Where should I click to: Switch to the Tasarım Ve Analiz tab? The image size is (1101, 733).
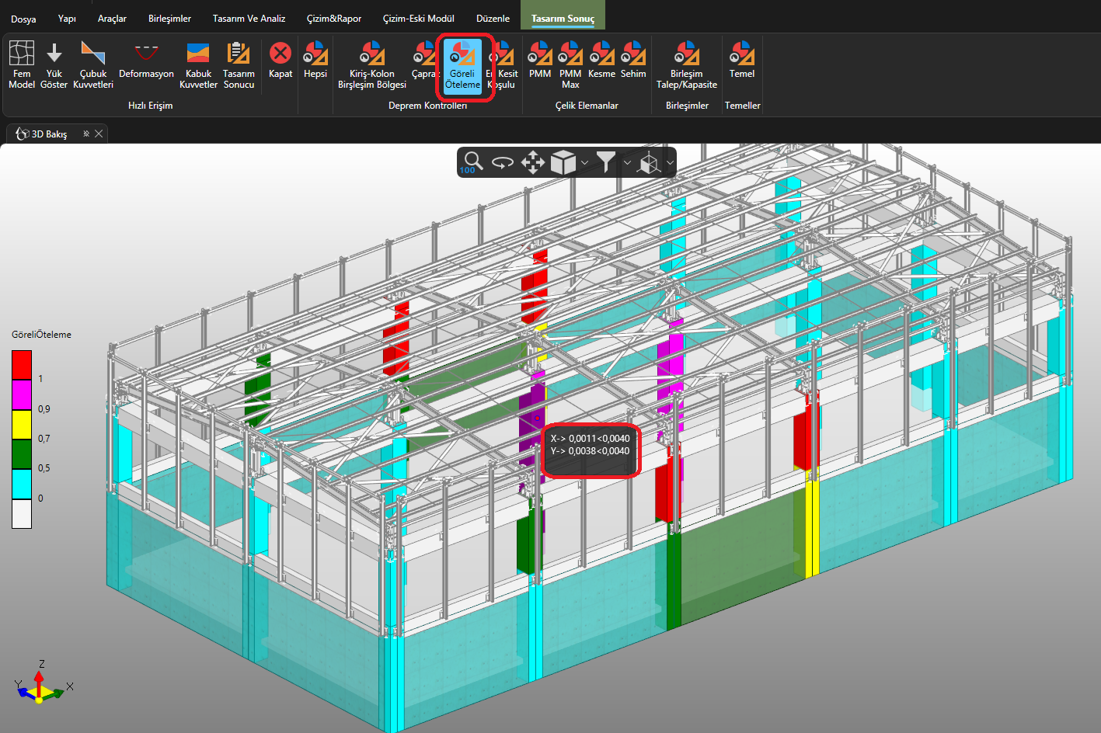(x=249, y=18)
